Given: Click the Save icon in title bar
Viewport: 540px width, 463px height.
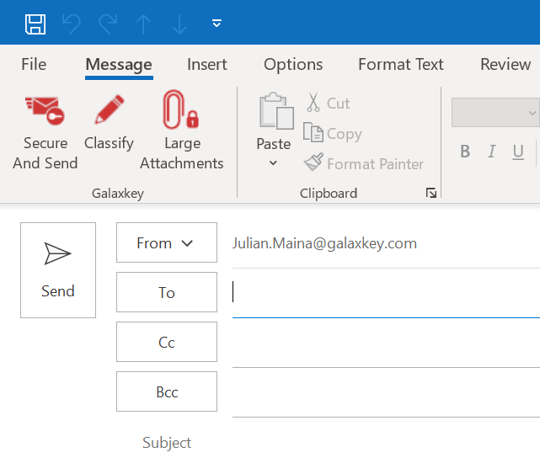Looking at the screenshot, I should [35, 24].
